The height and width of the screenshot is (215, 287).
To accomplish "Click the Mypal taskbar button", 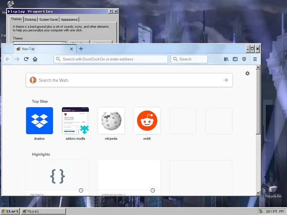I will point(43,211).
